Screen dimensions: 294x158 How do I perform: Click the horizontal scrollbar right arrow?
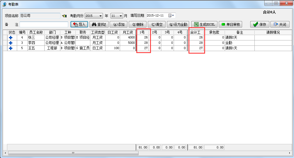pyautogui.click(x=290, y=153)
